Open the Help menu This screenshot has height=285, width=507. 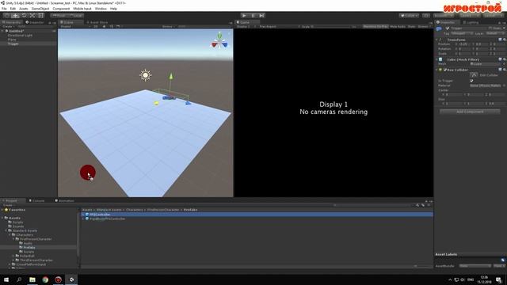click(x=113, y=9)
